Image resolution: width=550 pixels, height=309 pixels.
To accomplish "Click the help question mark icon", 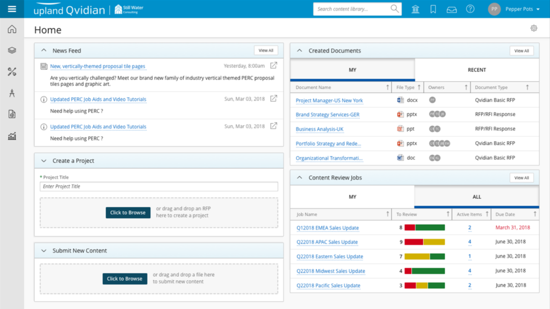I will click(x=470, y=9).
